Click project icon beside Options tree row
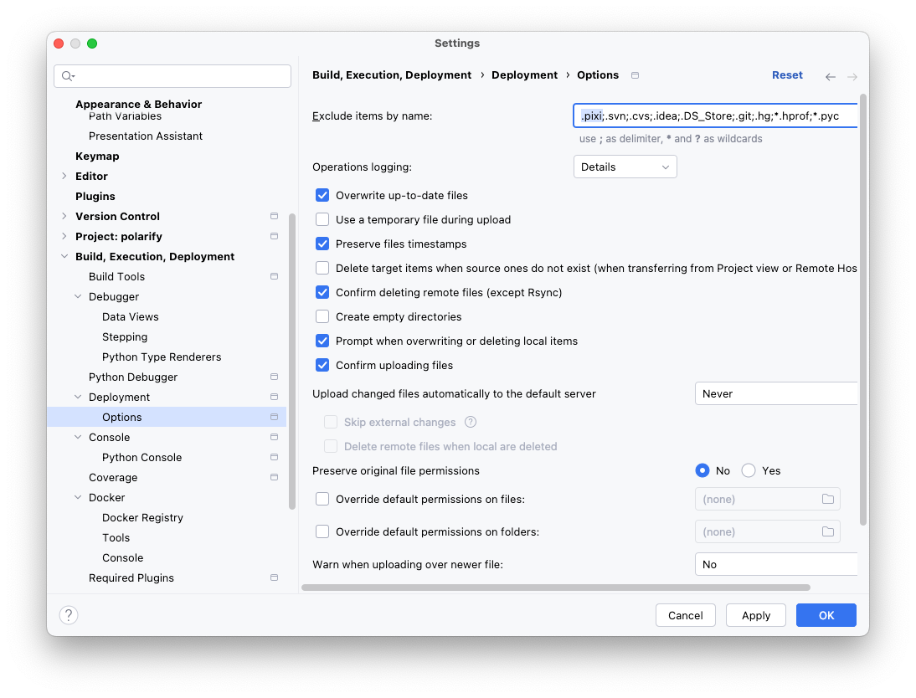This screenshot has height=698, width=916. pyautogui.click(x=274, y=417)
